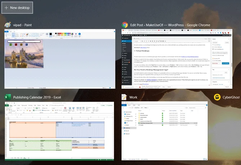Click the blue Publish button in WordPress

225,63
